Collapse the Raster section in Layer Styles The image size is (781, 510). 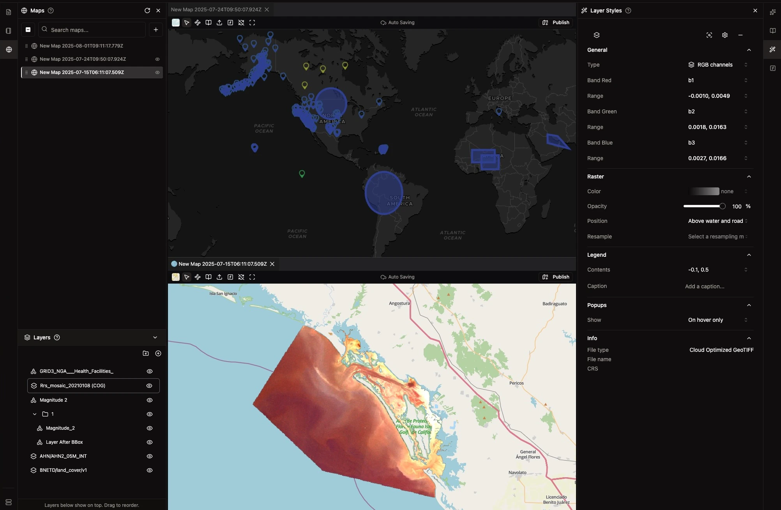(x=749, y=176)
